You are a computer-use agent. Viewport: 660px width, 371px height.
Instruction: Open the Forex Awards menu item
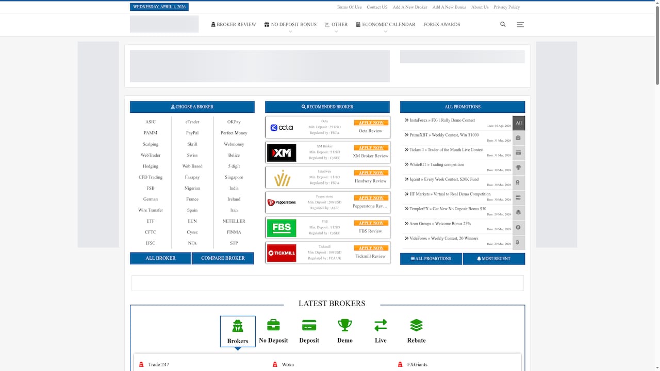(441, 24)
